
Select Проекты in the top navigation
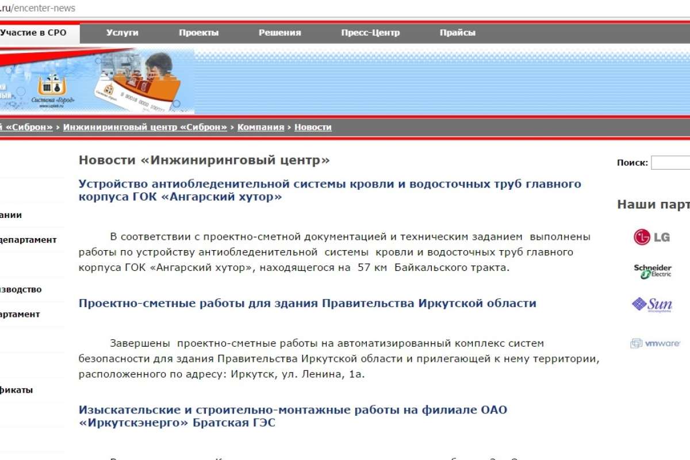click(x=198, y=33)
